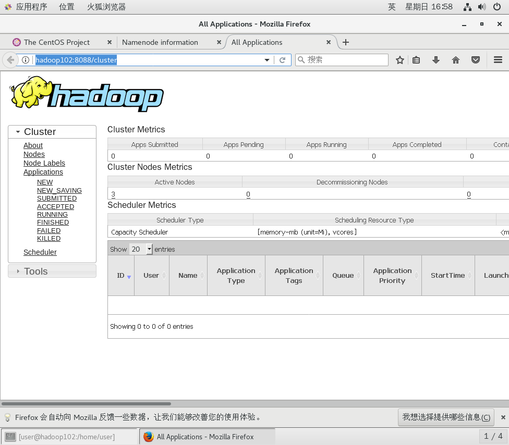Sort by Application Tags column header
Image resolution: width=509 pixels, height=445 pixels.
(294, 275)
